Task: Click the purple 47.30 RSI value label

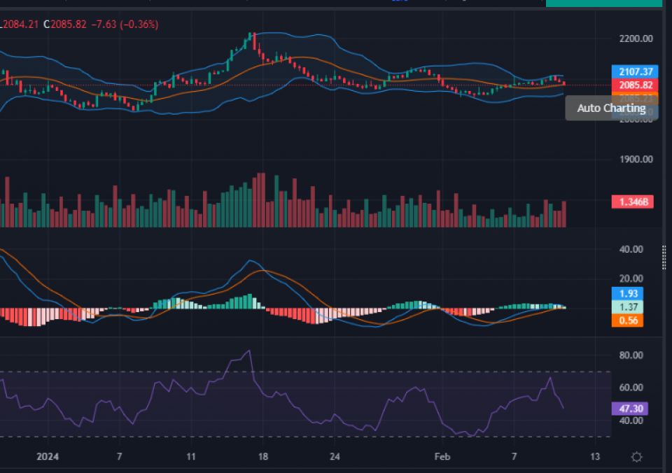Action: (629, 409)
